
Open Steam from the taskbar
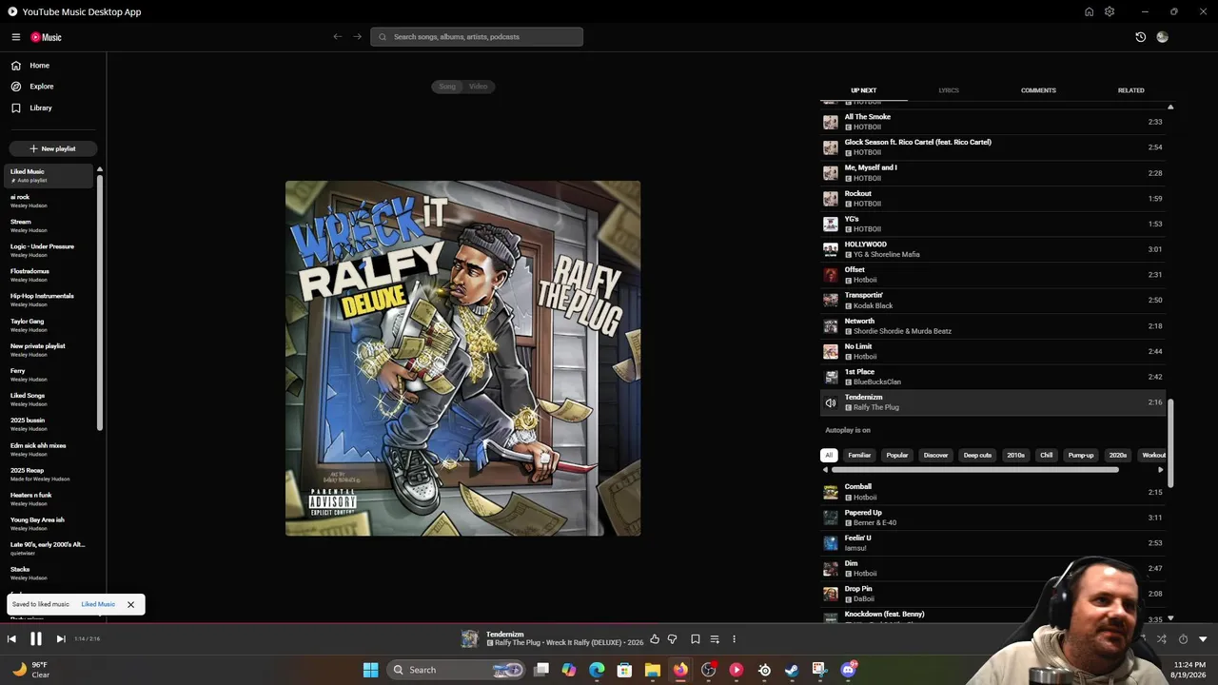(x=792, y=670)
